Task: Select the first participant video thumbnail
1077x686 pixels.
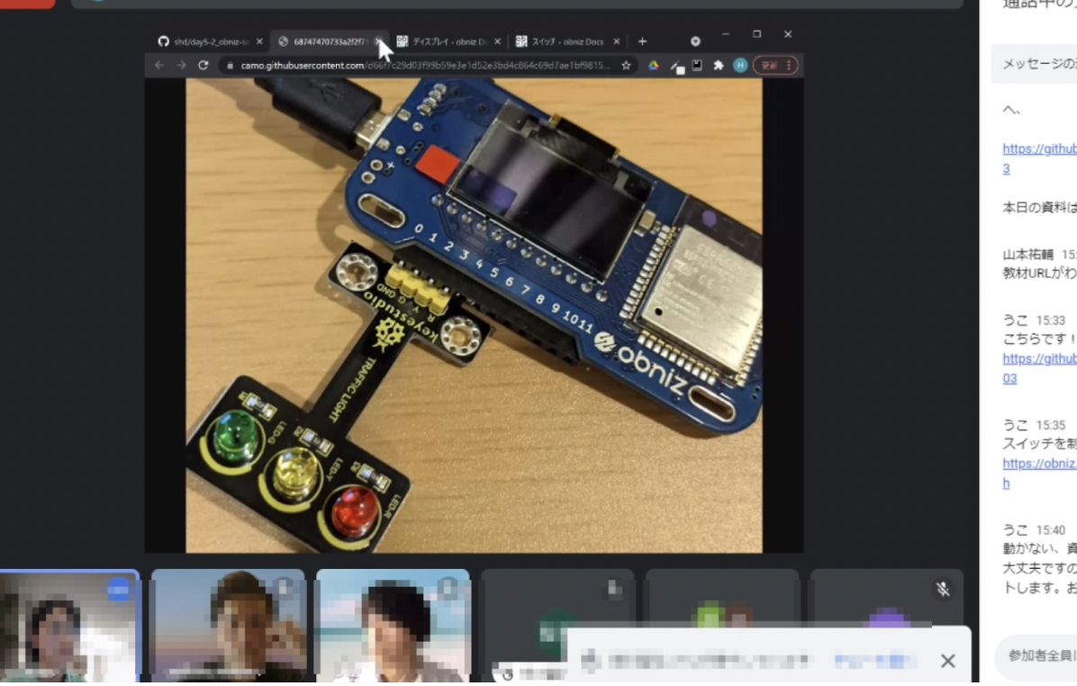Action: pos(69,625)
